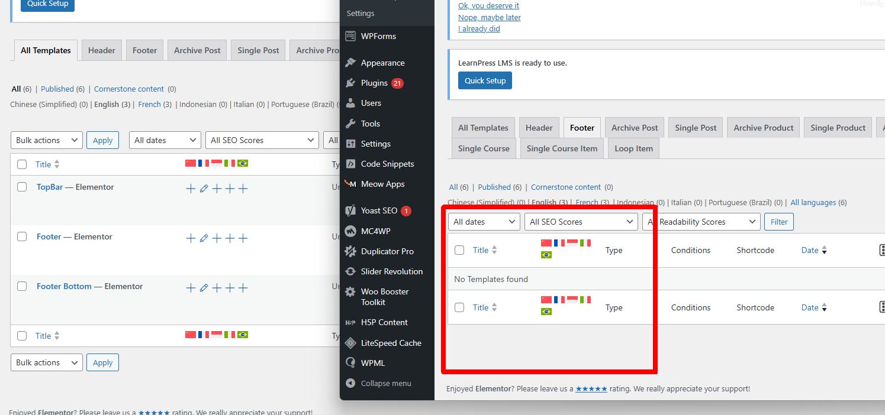This screenshot has width=885, height=415.
Task: Open the TopBar template title link
Action: [x=50, y=187]
